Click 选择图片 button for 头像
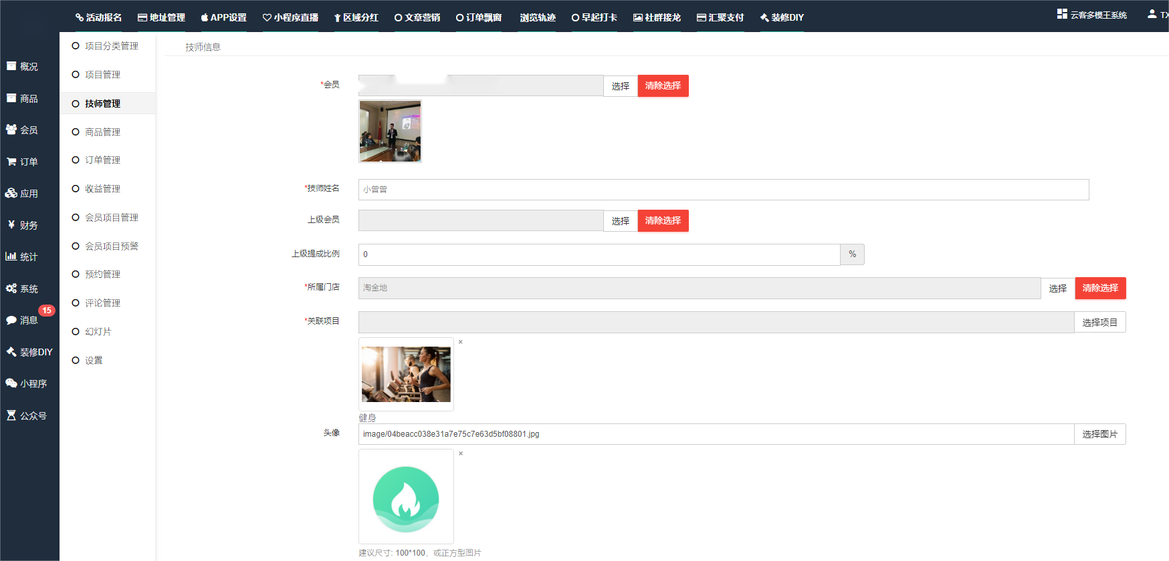This screenshot has height=561, width=1169. [1099, 434]
